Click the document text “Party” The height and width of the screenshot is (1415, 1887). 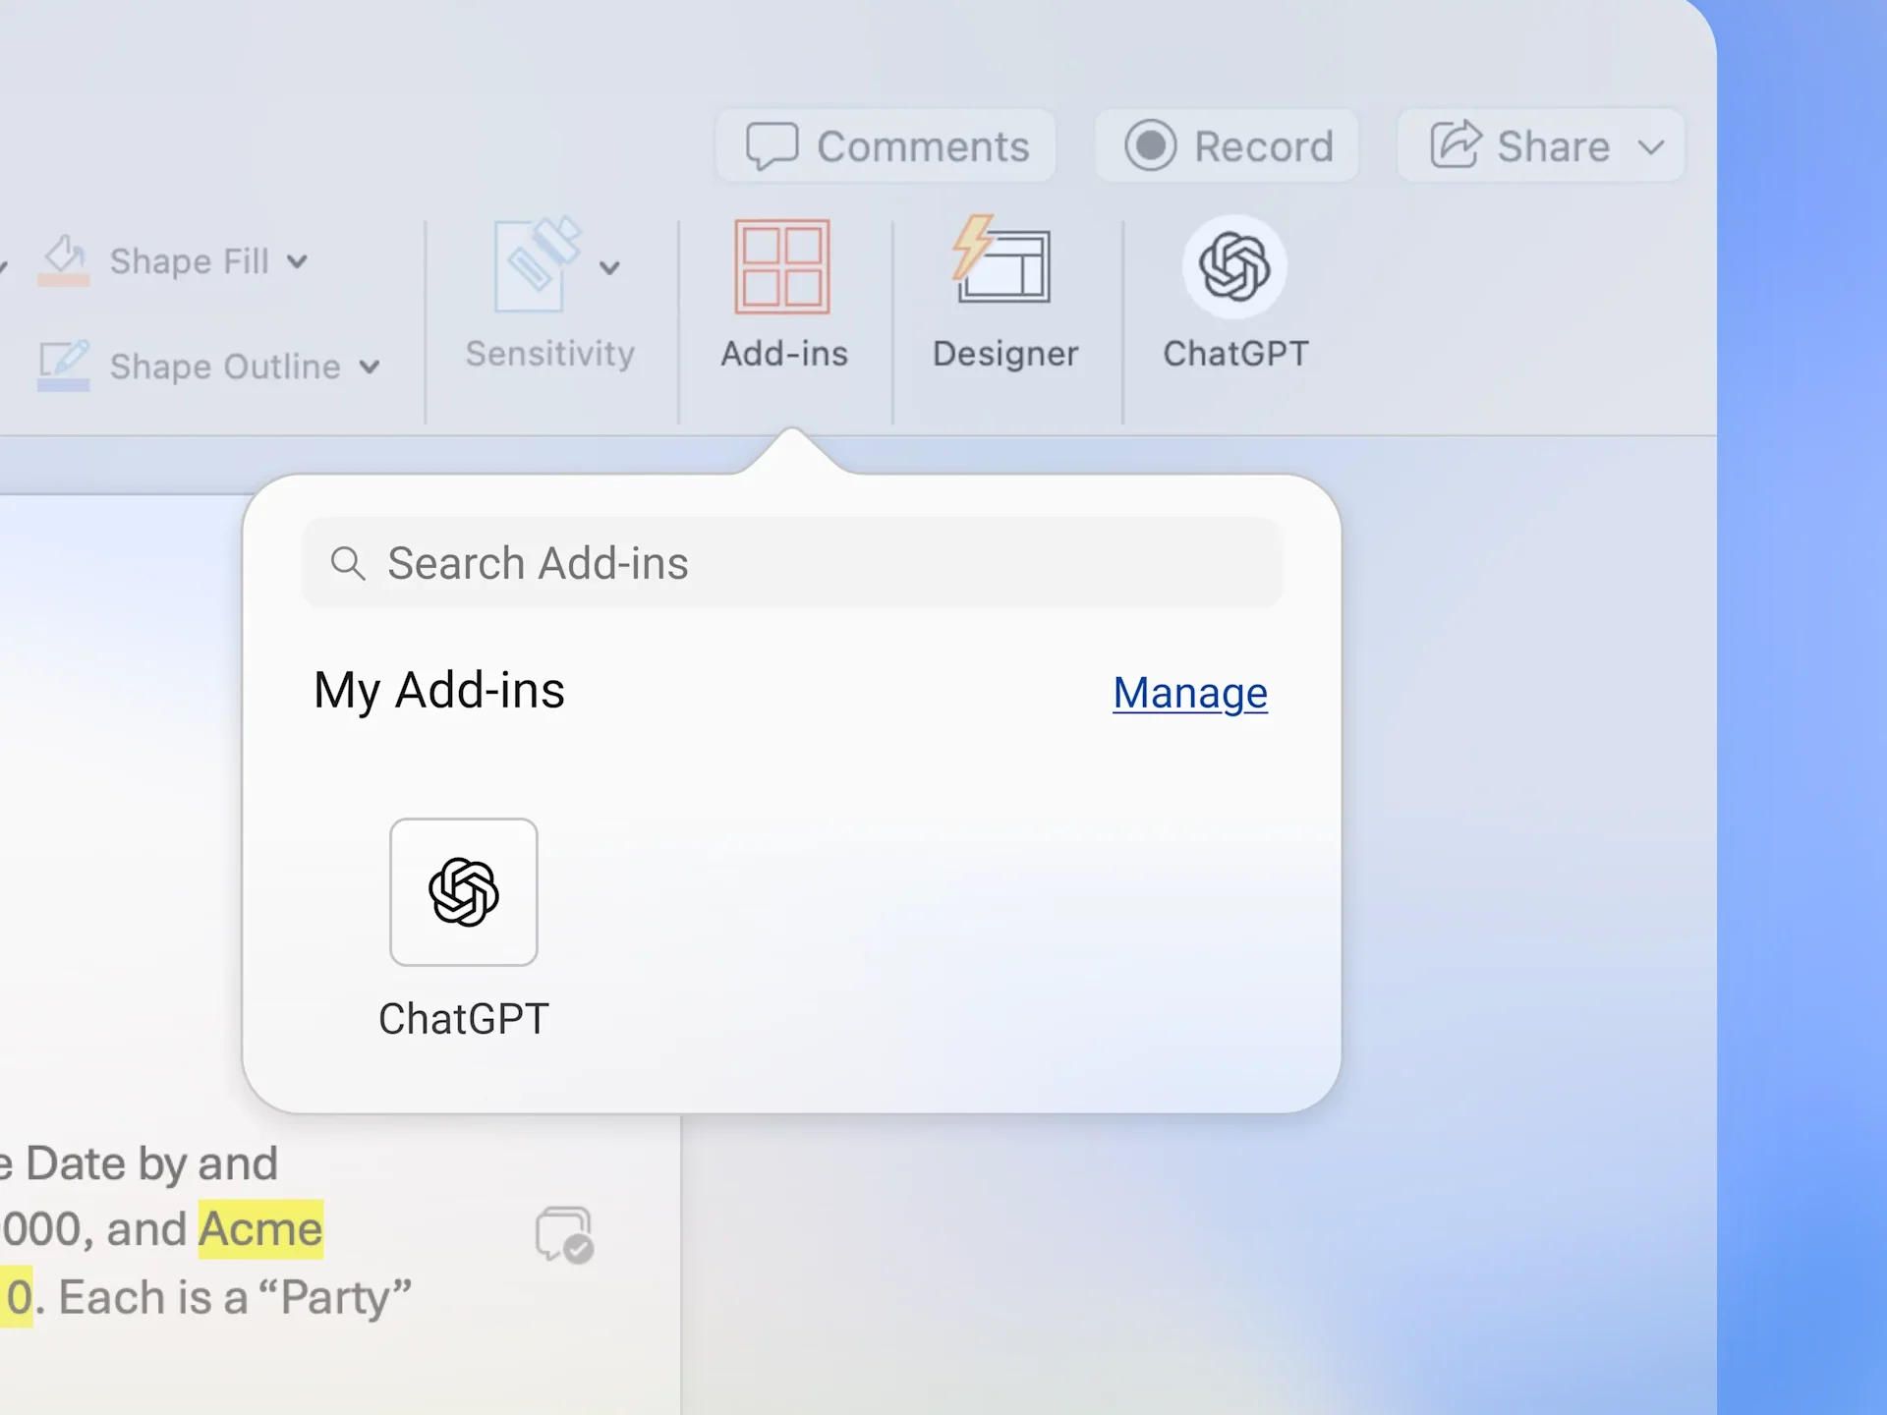[x=334, y=1298]
